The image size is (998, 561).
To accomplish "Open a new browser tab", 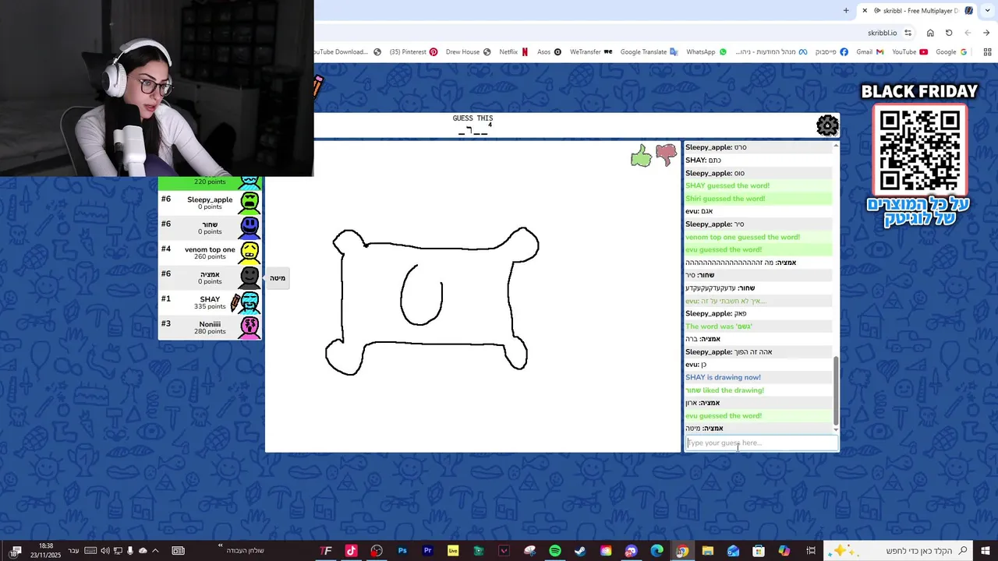I will tap(846, 10).
